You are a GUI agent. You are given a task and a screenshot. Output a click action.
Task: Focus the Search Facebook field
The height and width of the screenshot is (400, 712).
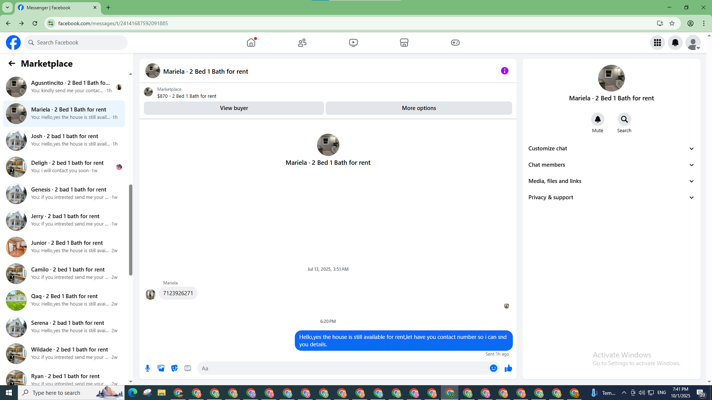[x=76, y=43]
